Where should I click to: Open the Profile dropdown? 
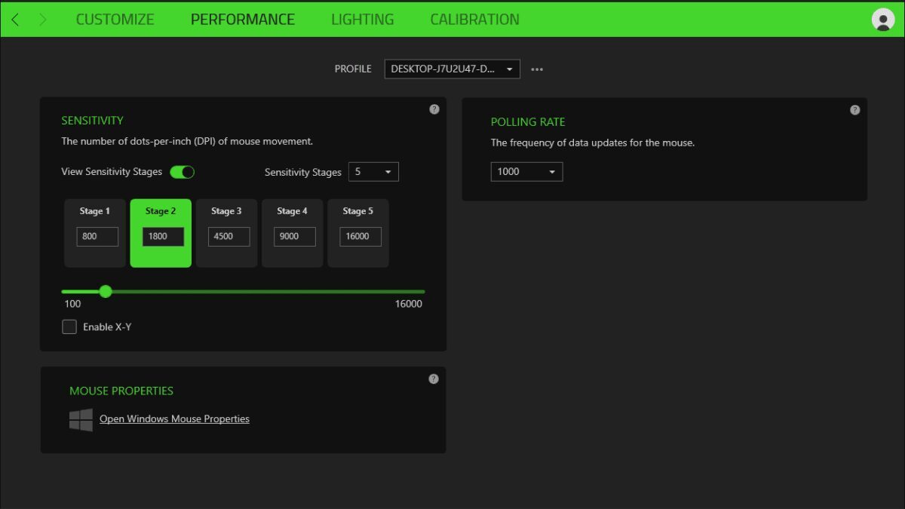point(452,69)
